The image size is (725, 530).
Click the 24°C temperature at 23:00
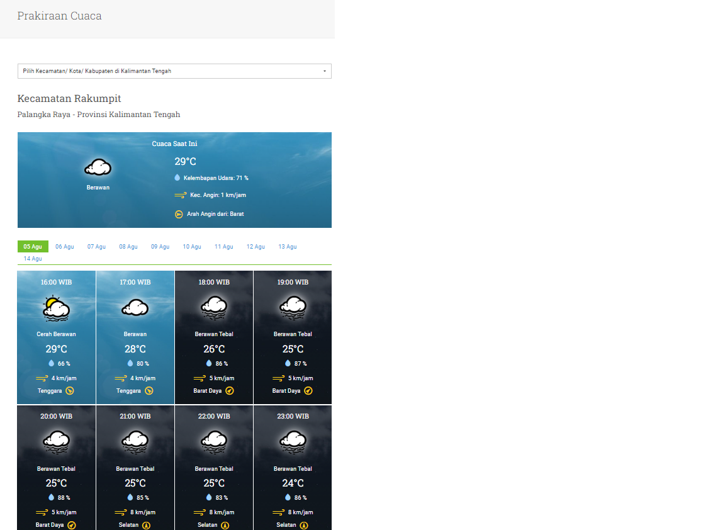coord(293,483)
